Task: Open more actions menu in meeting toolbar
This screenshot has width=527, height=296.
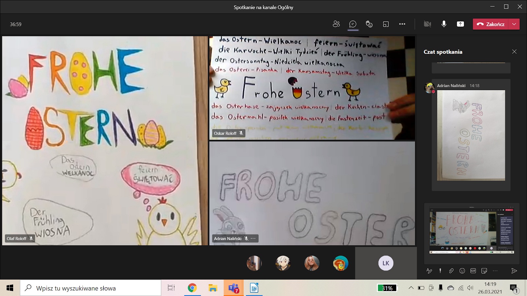Action: tap(402, 24)
